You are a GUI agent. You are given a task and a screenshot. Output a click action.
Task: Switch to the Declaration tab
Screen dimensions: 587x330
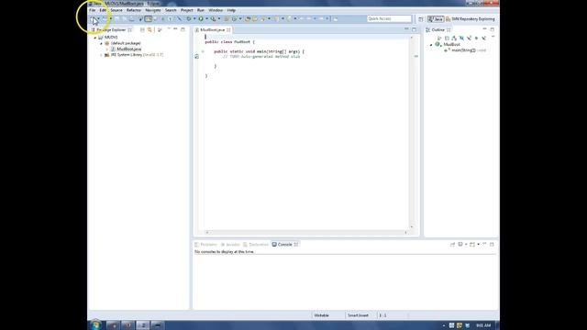(x=256, y=245)
